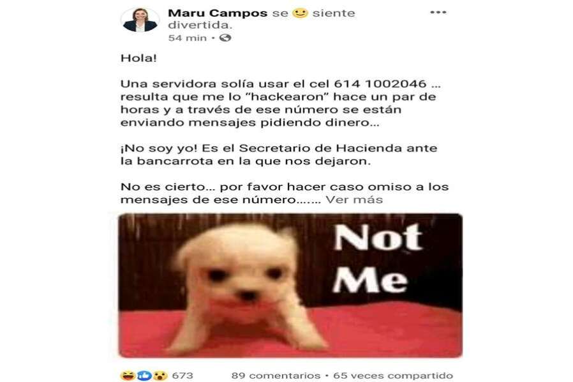Image resolution: width=573 pixels, height=382 pixels.
Task: Open the 65 veces compartido shares
Action: (393, 376)
